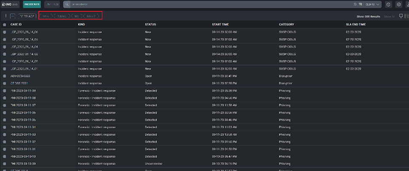Select the Deleted filter tab
Screen dimensions: 409x171
(x=61, y=16)
